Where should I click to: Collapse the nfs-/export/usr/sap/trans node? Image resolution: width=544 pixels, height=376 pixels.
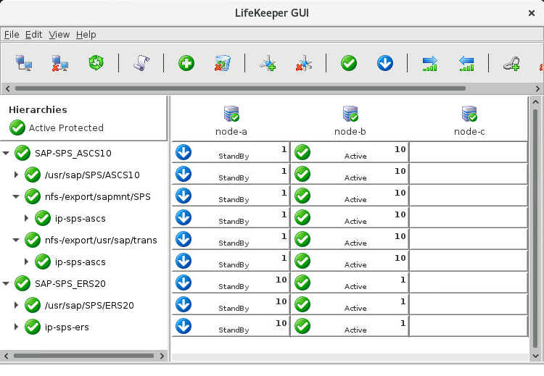point(16,240)
